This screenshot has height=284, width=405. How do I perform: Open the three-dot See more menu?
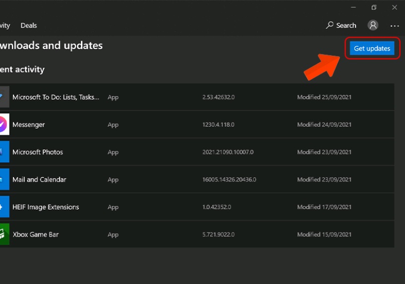click(395, 26)
